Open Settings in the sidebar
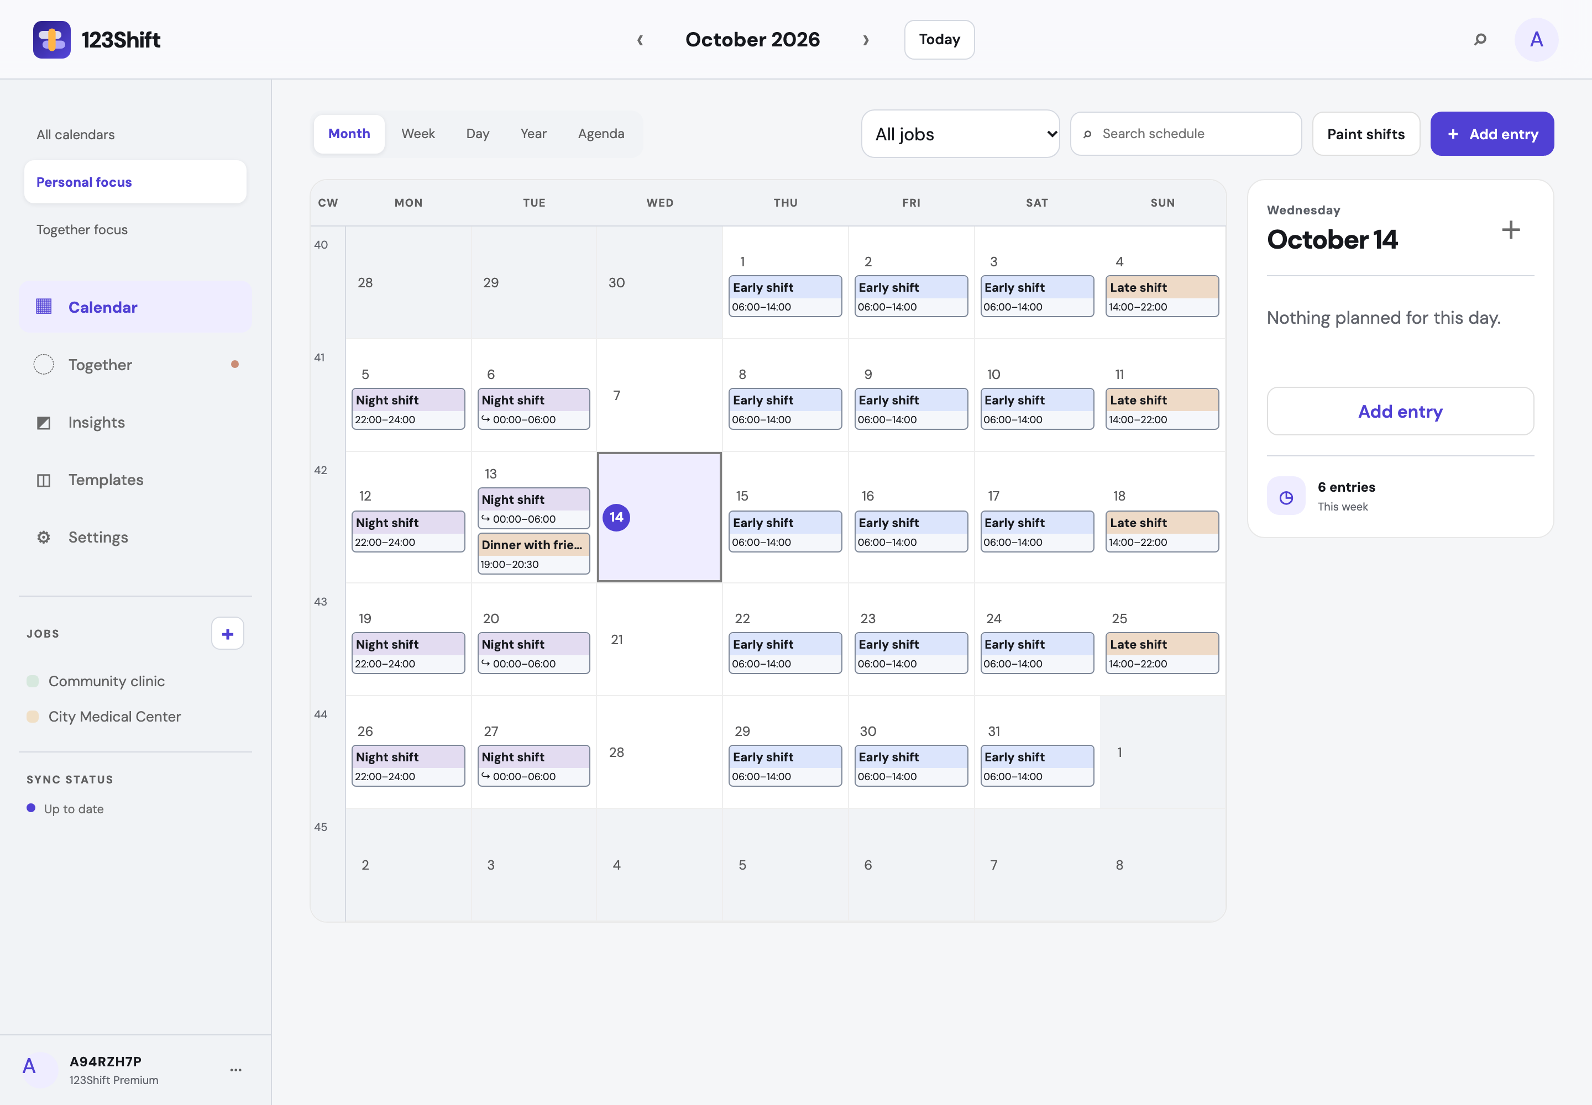 point(135,537)
